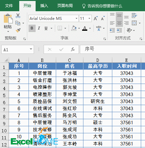Apply fill color bucket
This screenshot has width=145, height=148.
(74, 28)
